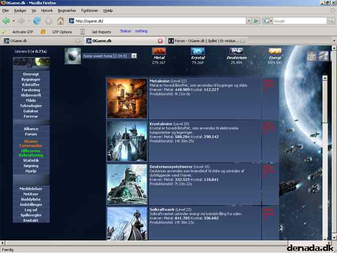Open the Google search engine selector icon
The image size is (337, 253).
[267, 21]
